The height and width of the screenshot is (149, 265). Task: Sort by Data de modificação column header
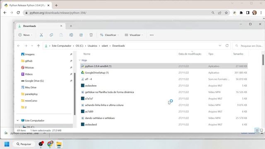190,54
